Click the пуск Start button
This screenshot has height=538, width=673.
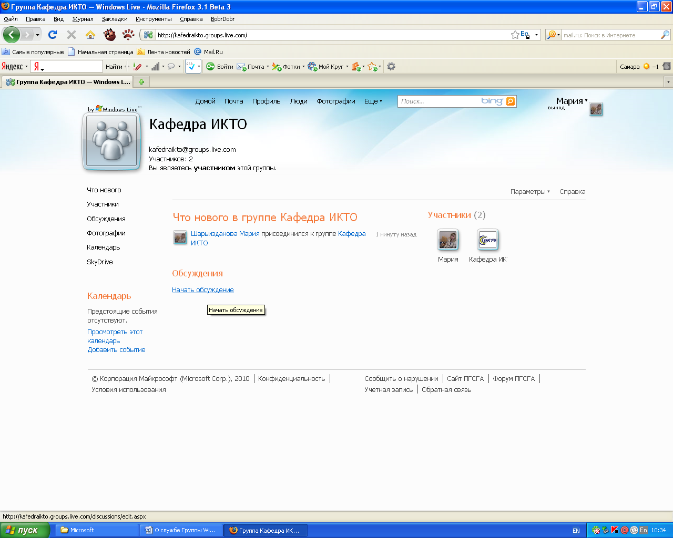(25, 530)
